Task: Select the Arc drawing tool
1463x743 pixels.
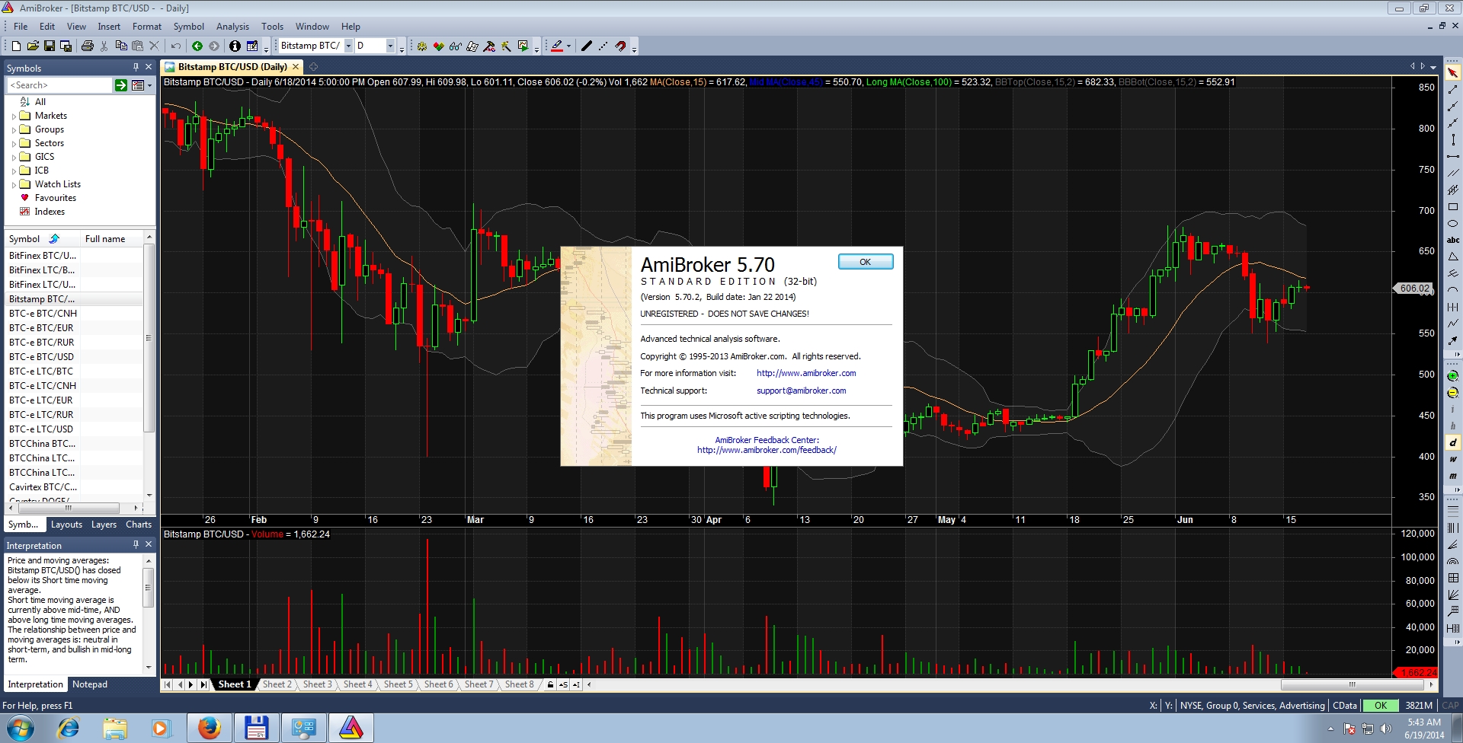Action: coord(1453,290)
